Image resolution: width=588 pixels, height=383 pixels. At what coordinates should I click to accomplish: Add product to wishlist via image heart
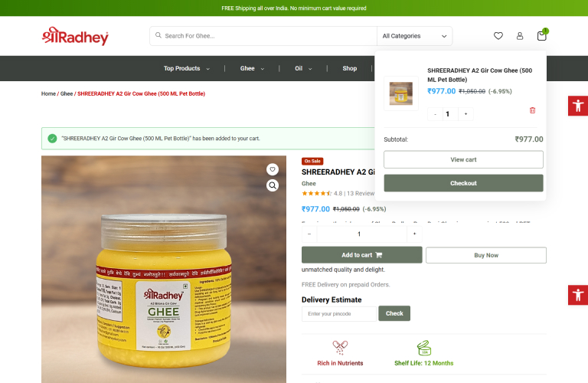[273, 169]
